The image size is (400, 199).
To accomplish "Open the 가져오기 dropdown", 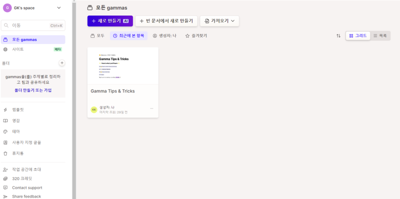I will [219, 21].
